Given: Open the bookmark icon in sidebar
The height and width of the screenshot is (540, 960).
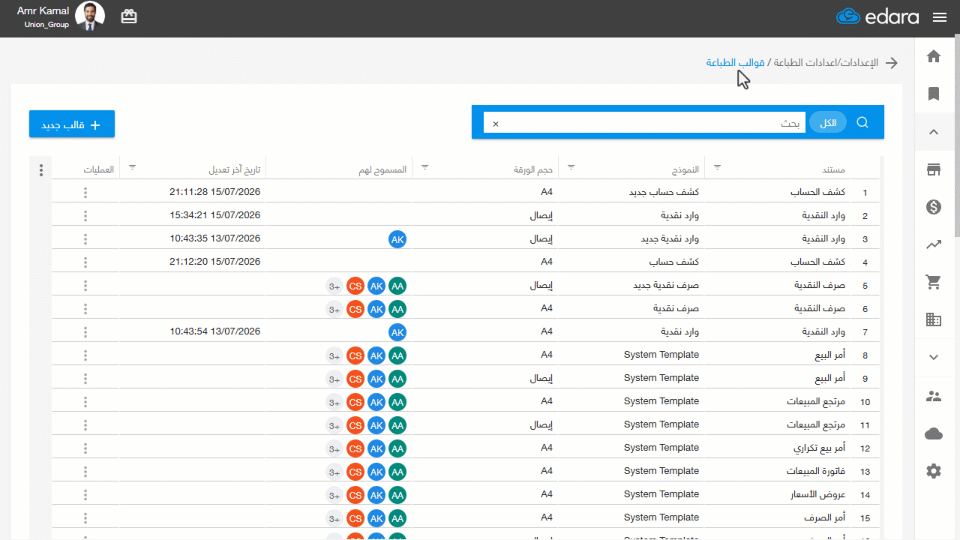Looking at the screenshot, I should tap(934, 94).
